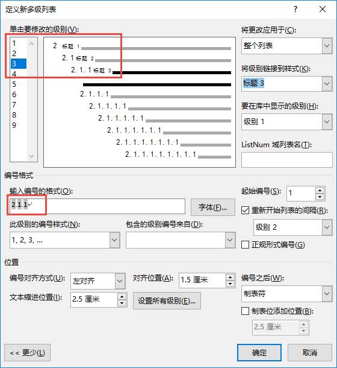Click the ? help icon in title bar
Screen dimensions: 337x368
point(295,9)
